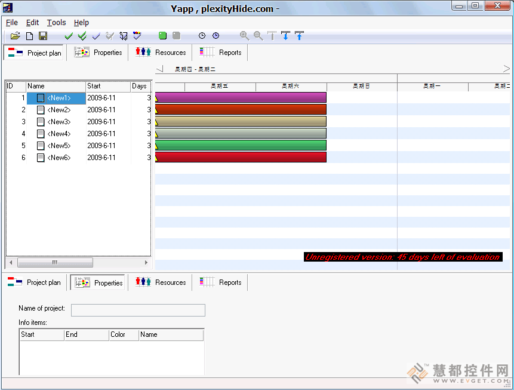Click the blue up-arrow ruler icon

[x=299, y=35]
